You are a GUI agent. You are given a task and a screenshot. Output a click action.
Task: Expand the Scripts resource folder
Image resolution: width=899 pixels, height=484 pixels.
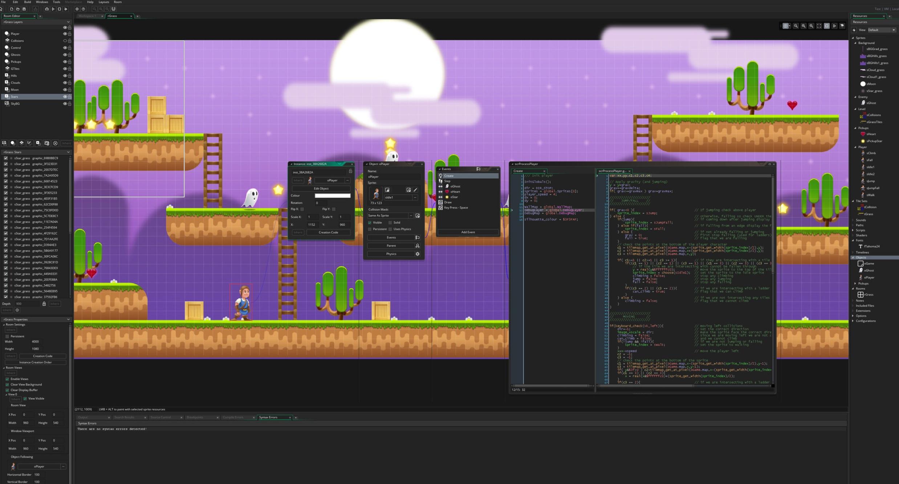[853, 230]
